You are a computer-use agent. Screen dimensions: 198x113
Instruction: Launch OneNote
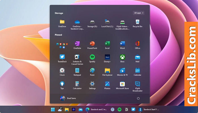(x=77, y=45)
